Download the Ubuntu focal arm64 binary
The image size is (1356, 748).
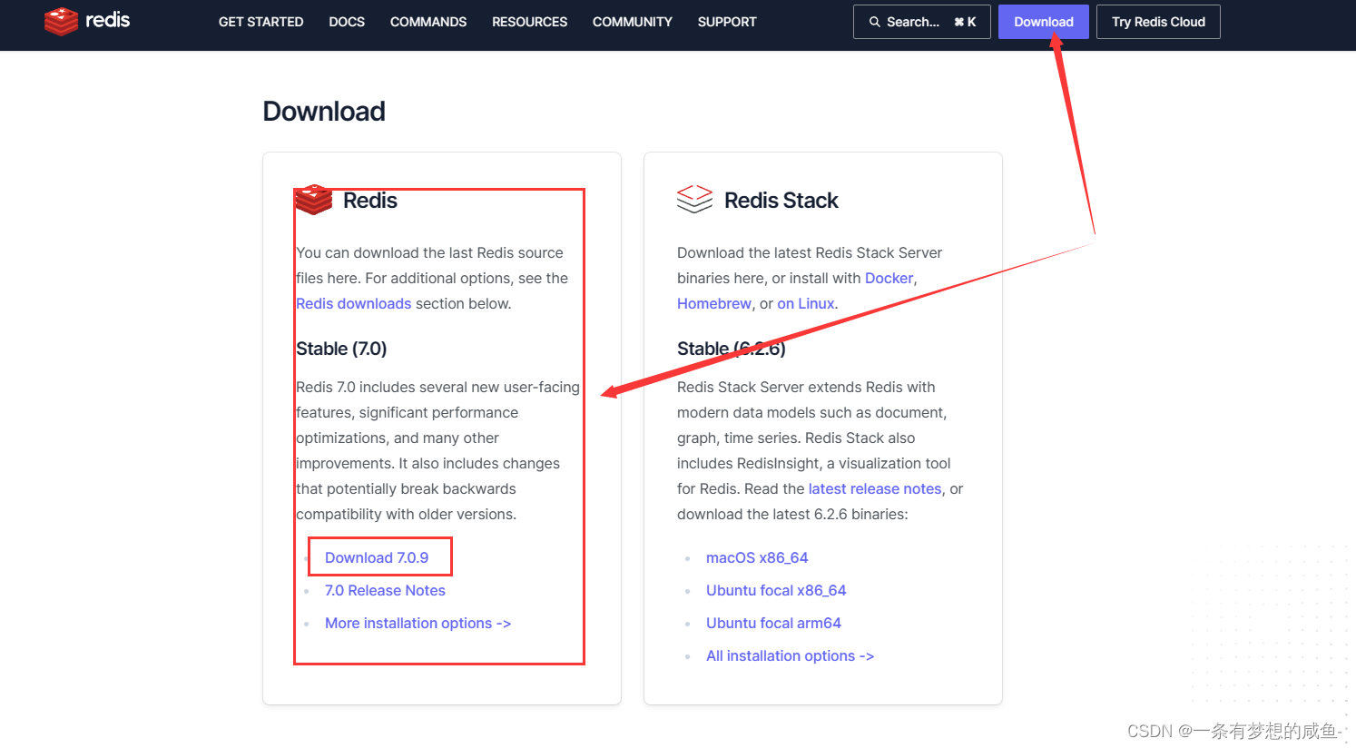click(x=773, y=623)
